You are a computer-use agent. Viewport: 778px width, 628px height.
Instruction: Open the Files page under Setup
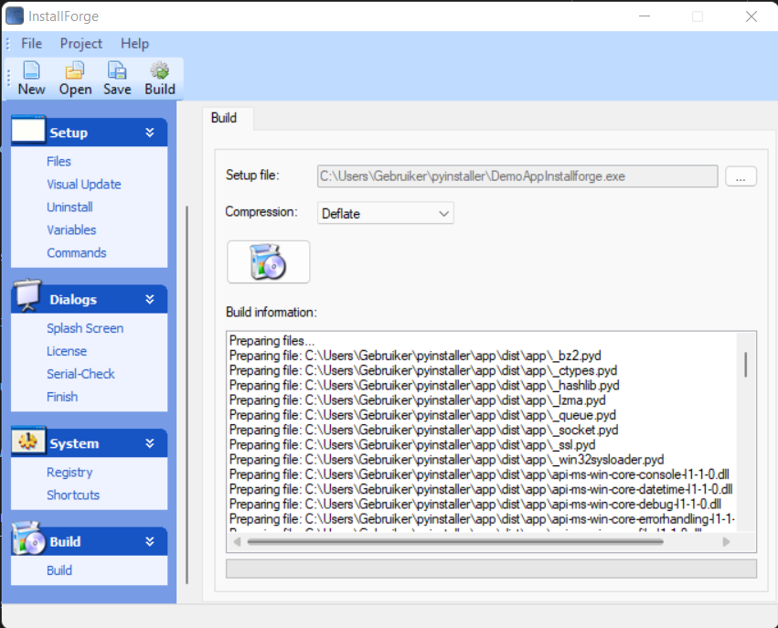click(59, 161)
